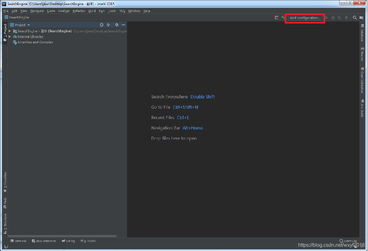Open the File menu

click(6, 11)
